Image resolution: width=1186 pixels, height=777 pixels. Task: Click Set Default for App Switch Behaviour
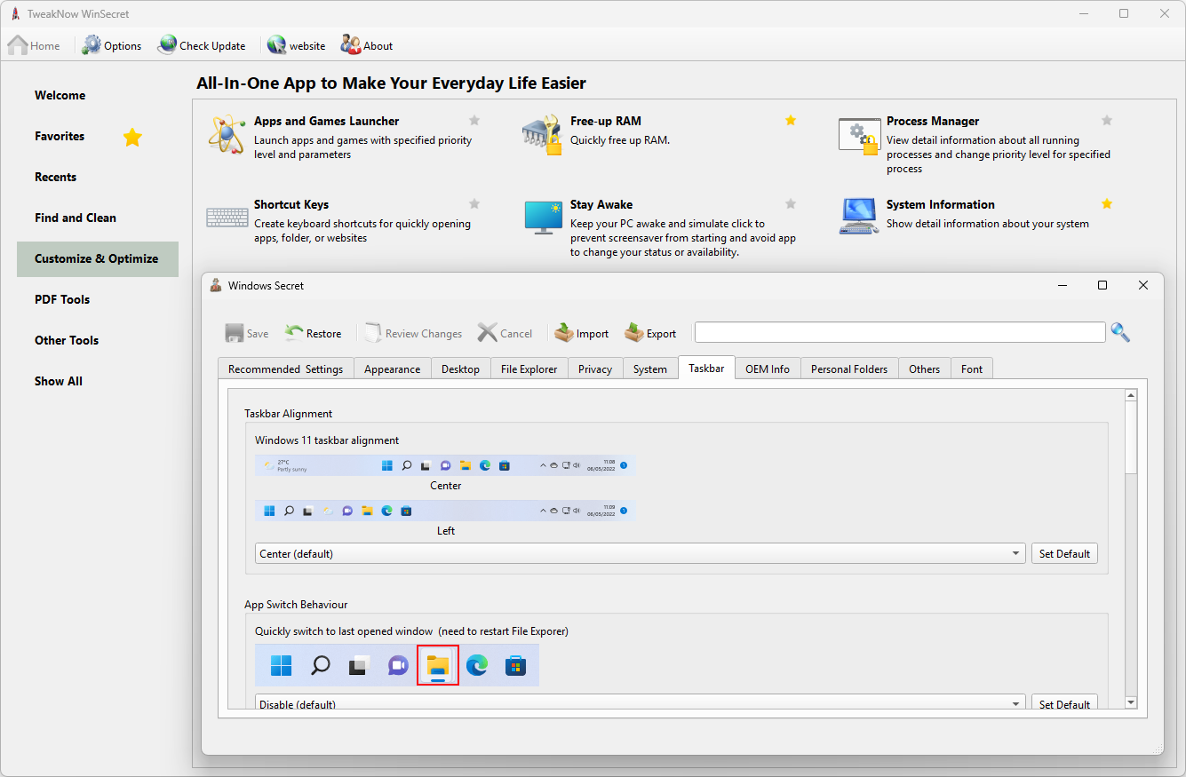(1064, 702)
